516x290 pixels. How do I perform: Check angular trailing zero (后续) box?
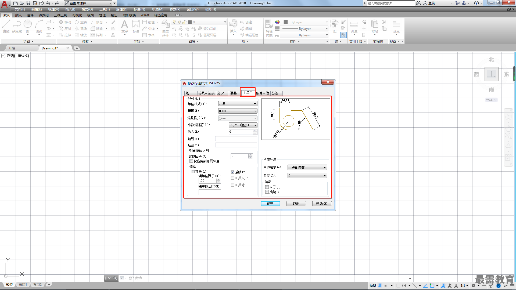tap(267, 192)
